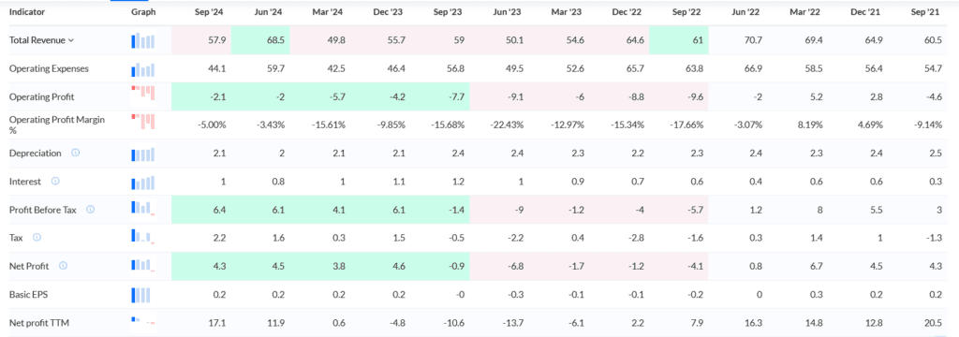Click the info icon beside Net Profit
Image resolution: width=959 pixels, height=337 pixels.
63,266
